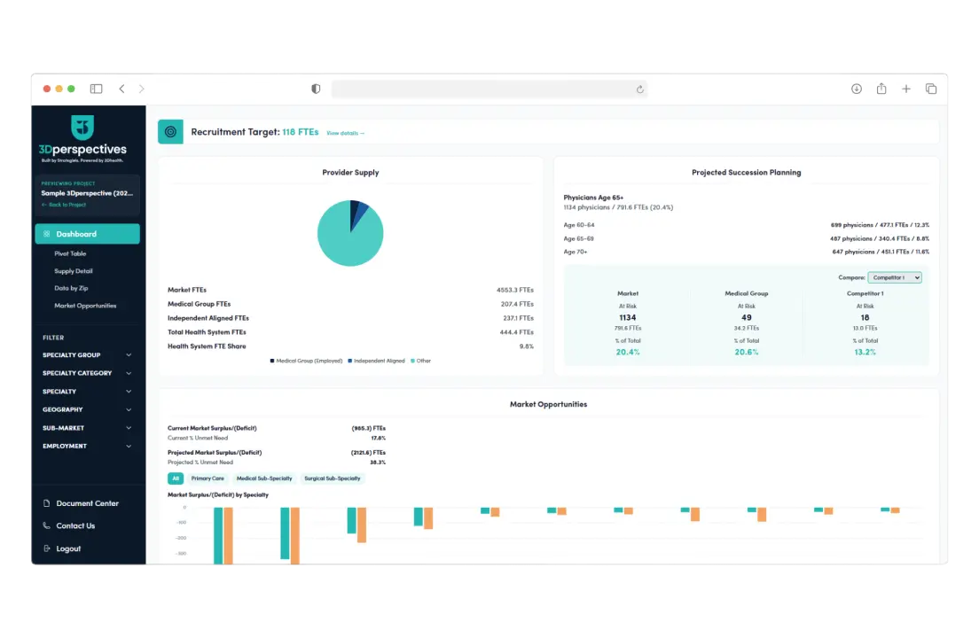Reload the page with the refresh icon
Viewport: 979px width, 638px height.
[x=639, y=89]
